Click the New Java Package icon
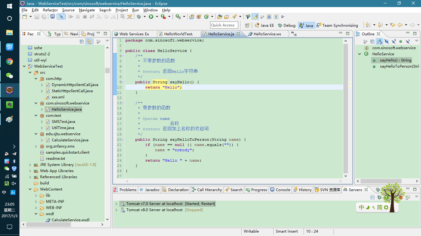This screenshot has height=236, width=421. click(199, 17)
